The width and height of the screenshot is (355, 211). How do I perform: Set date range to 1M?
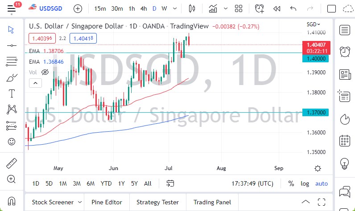[63, 183]
